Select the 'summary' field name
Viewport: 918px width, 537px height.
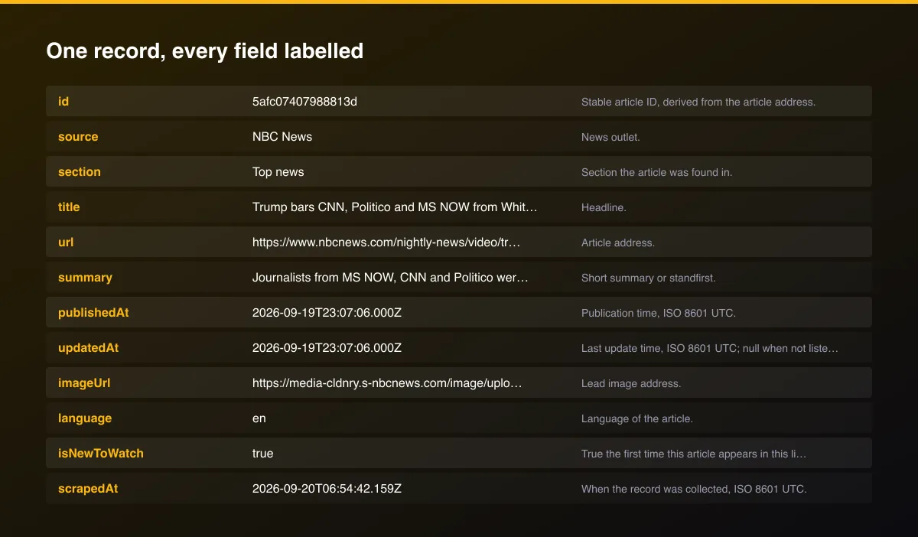point(85,277)
